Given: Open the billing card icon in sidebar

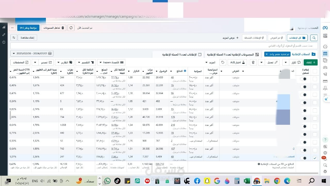Looking at the screenshot, I should click(325, 81).
